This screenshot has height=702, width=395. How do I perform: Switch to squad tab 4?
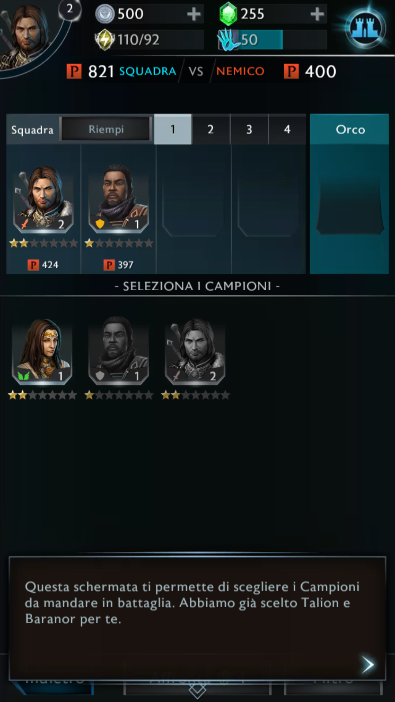(x=287, y=129)
